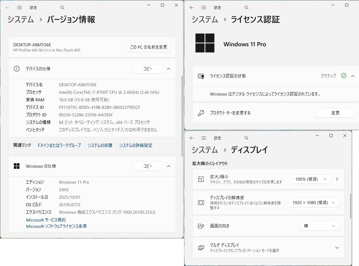Open the hamburger menu in the ディスプレイ window
Image resolution: width=359 pixels, height=266 pixels.
(x=204, y=138)
